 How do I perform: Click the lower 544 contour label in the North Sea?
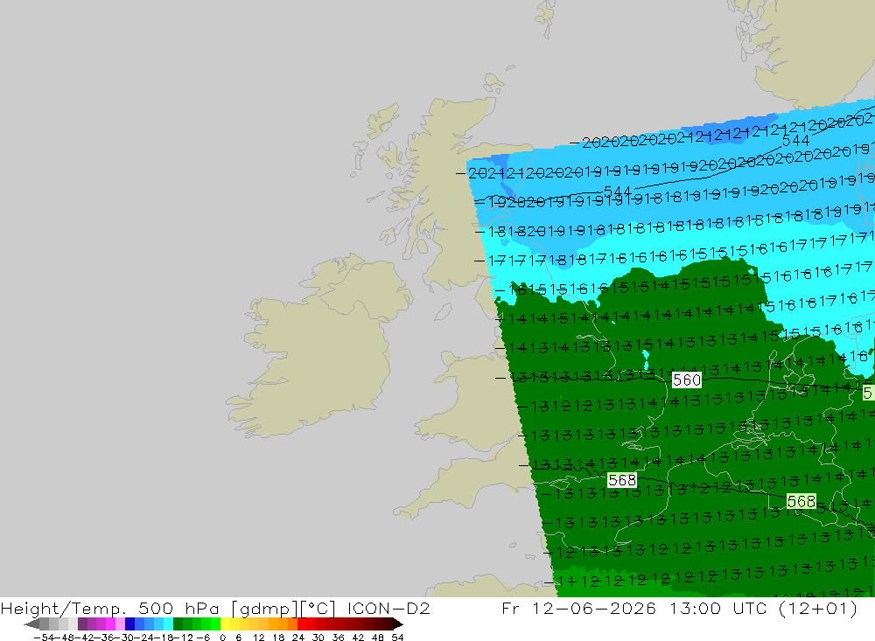click(x=617, y=192)
